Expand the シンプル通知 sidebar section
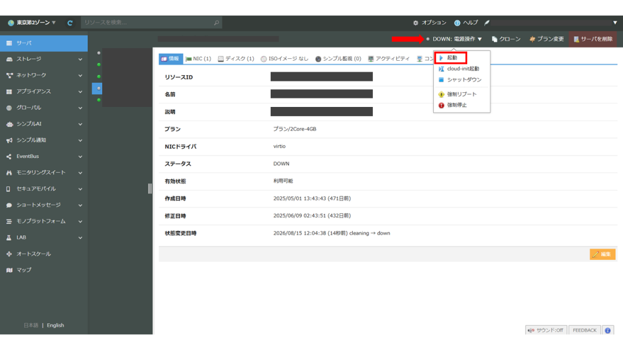 click(44, 140)
